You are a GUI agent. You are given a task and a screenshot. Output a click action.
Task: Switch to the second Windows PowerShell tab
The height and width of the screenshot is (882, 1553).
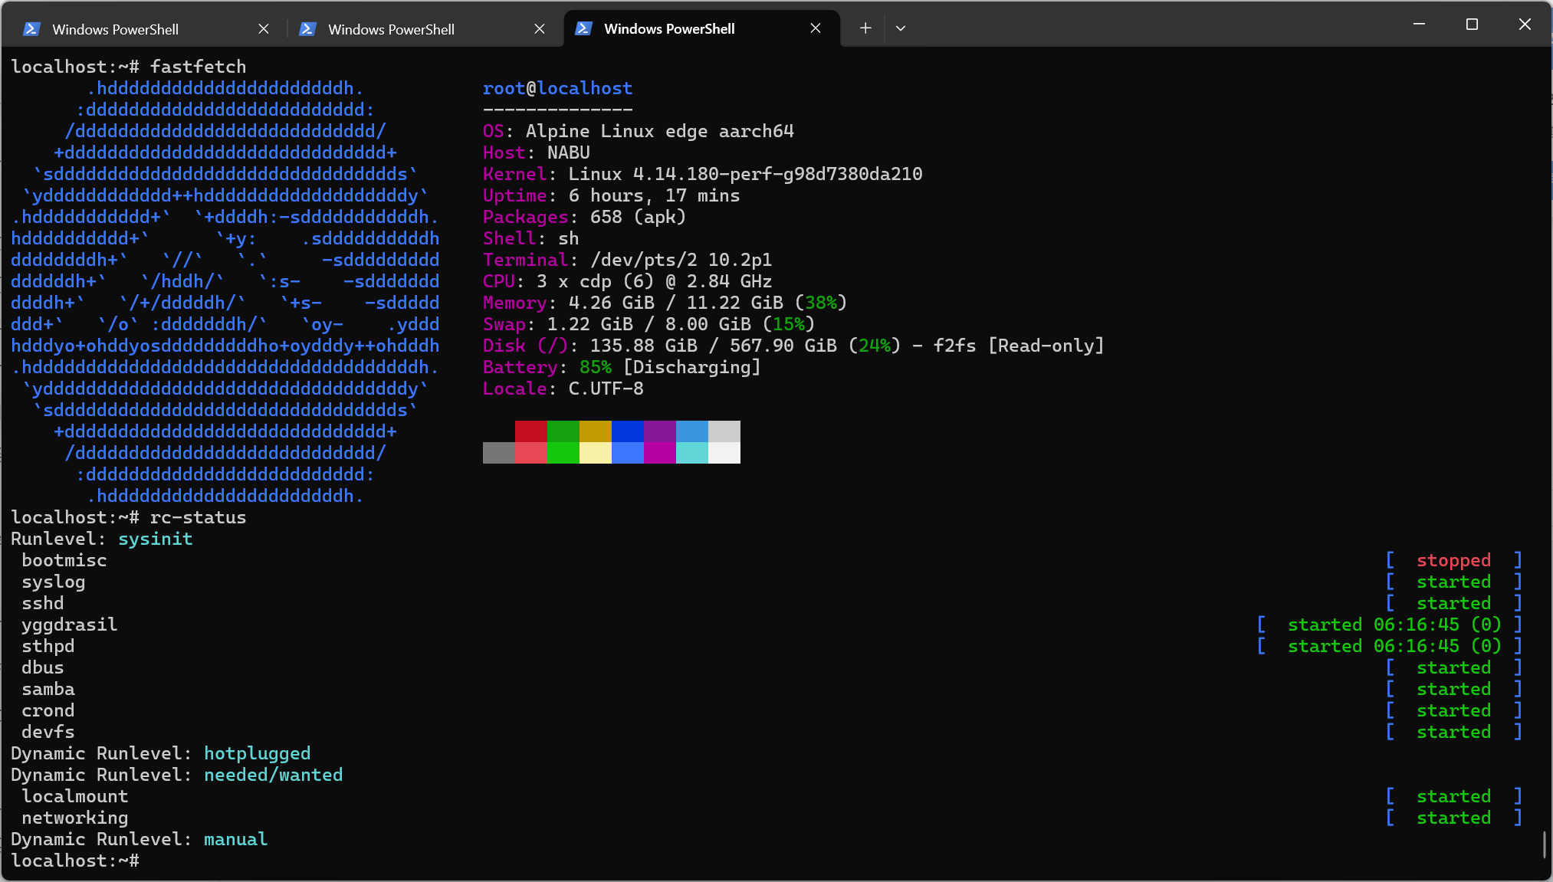(391, 29)
